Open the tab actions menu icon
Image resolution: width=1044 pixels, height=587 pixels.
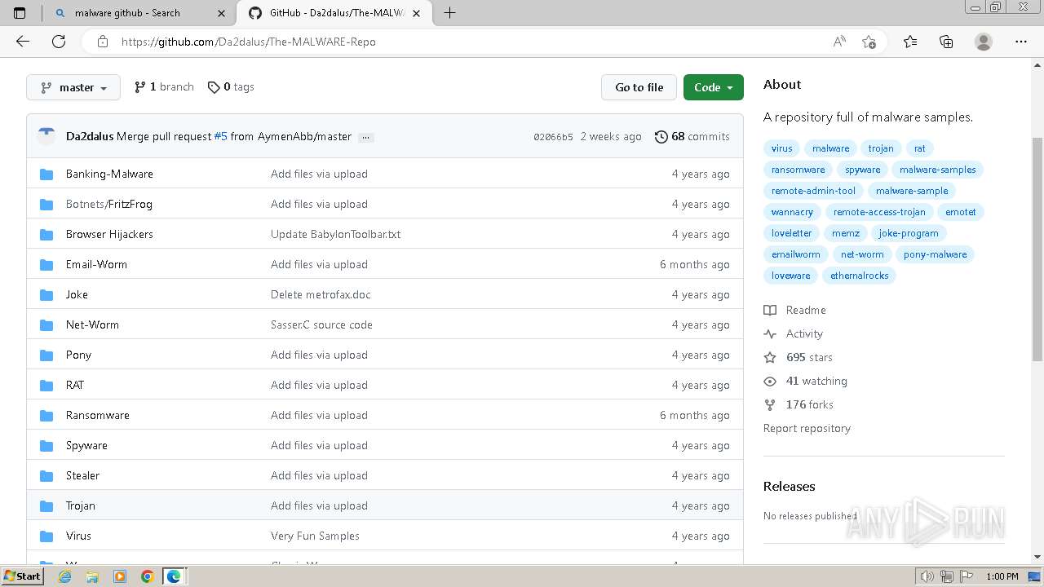(x=20, y=13)
